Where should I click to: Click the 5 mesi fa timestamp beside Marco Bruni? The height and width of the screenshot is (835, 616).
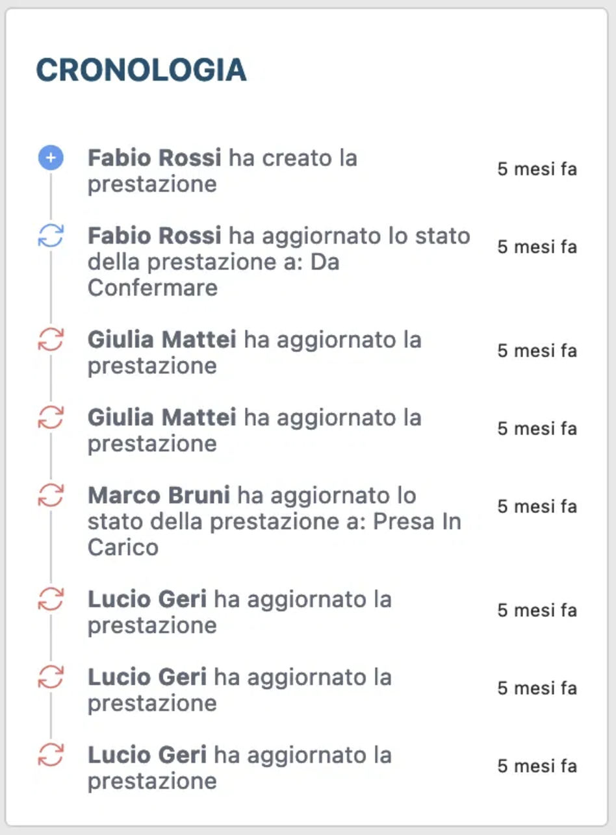(x=537, y=506)
